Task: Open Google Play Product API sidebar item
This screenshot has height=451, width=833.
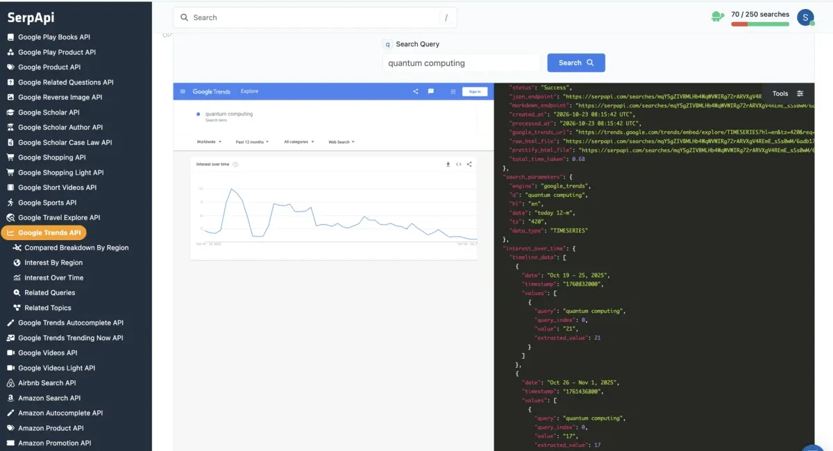Action: tap(51, 52)
